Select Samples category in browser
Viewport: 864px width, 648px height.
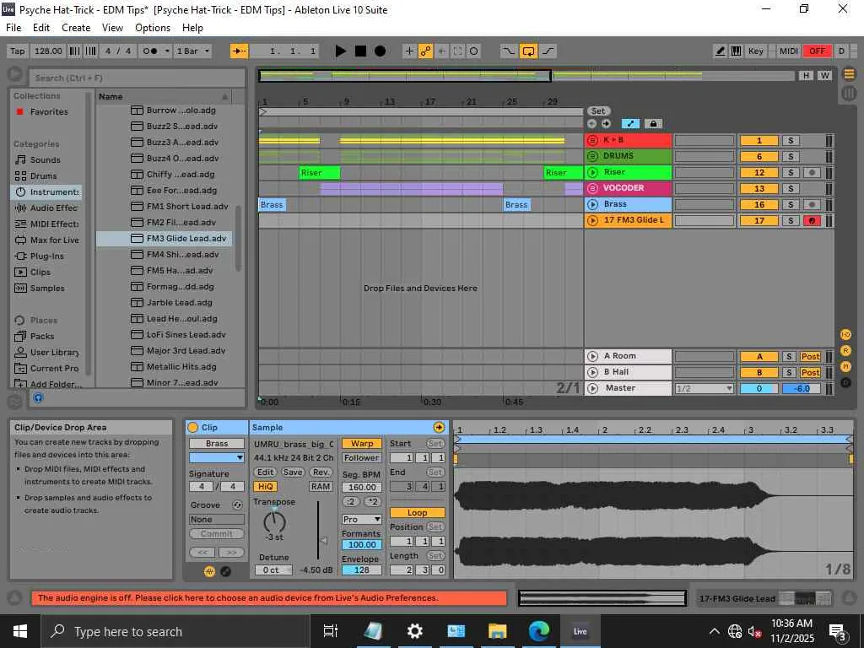point(47,289)
